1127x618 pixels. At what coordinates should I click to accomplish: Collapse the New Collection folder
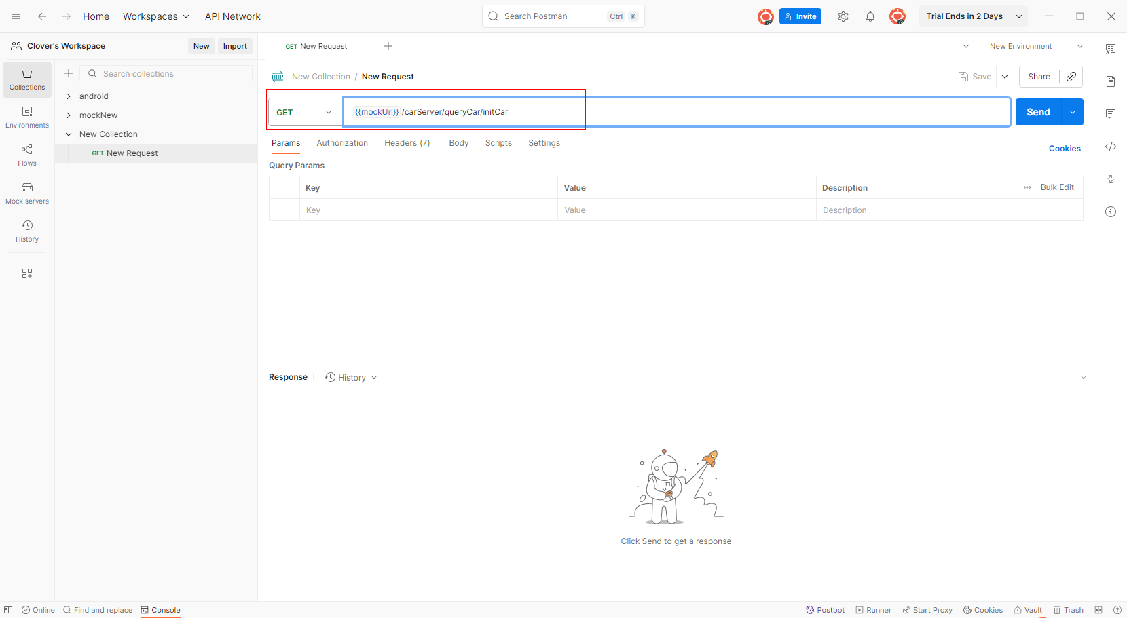[69, 134]
